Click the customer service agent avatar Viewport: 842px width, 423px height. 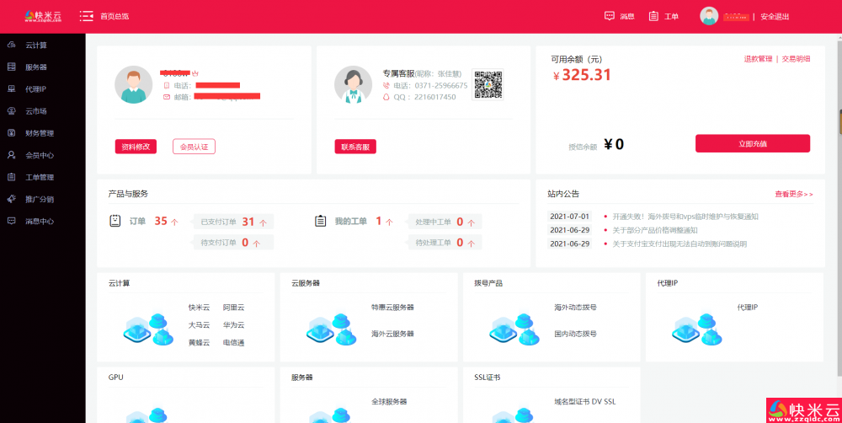point(353,84)
